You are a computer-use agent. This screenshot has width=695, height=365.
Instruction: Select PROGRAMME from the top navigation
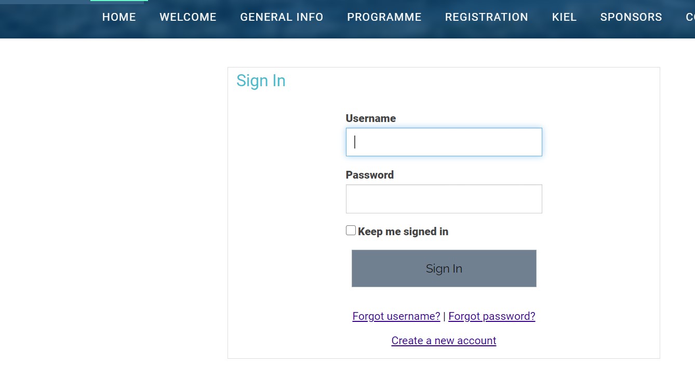click(x=384, y=17)
